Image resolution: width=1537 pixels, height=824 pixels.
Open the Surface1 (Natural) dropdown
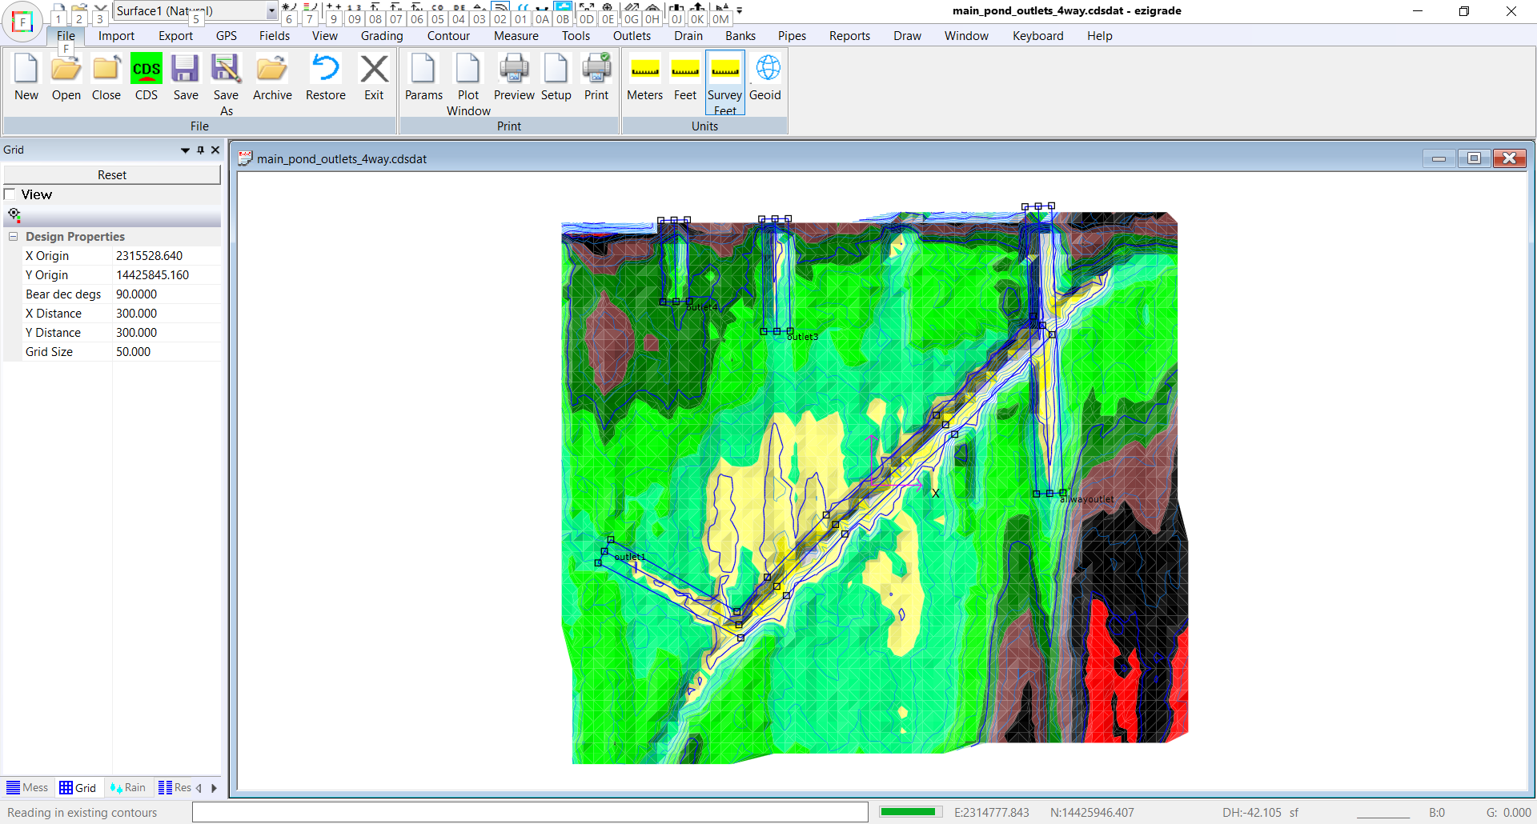pos(271,11)
